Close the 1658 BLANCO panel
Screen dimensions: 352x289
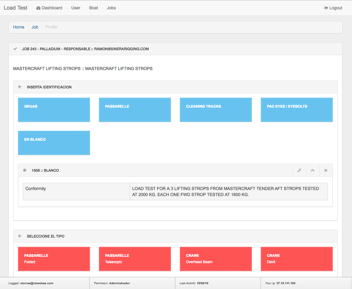coord(326,171)
